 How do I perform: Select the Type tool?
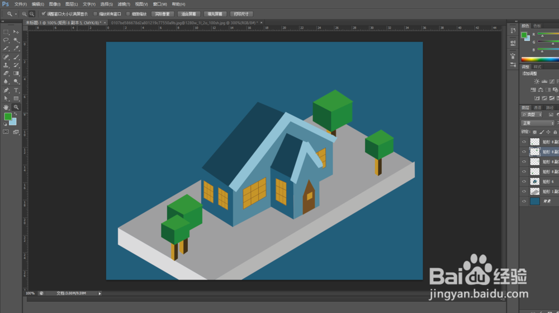[16, 90]
